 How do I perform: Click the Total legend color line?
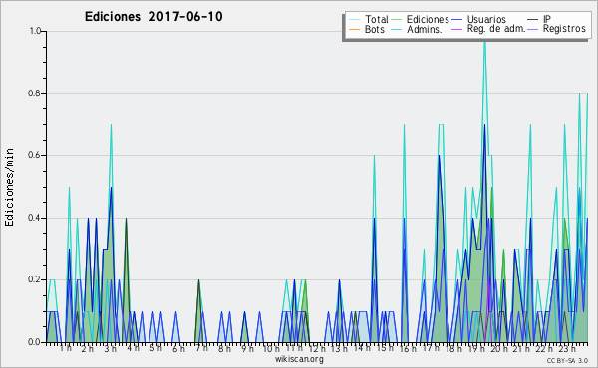click(354, 20)
